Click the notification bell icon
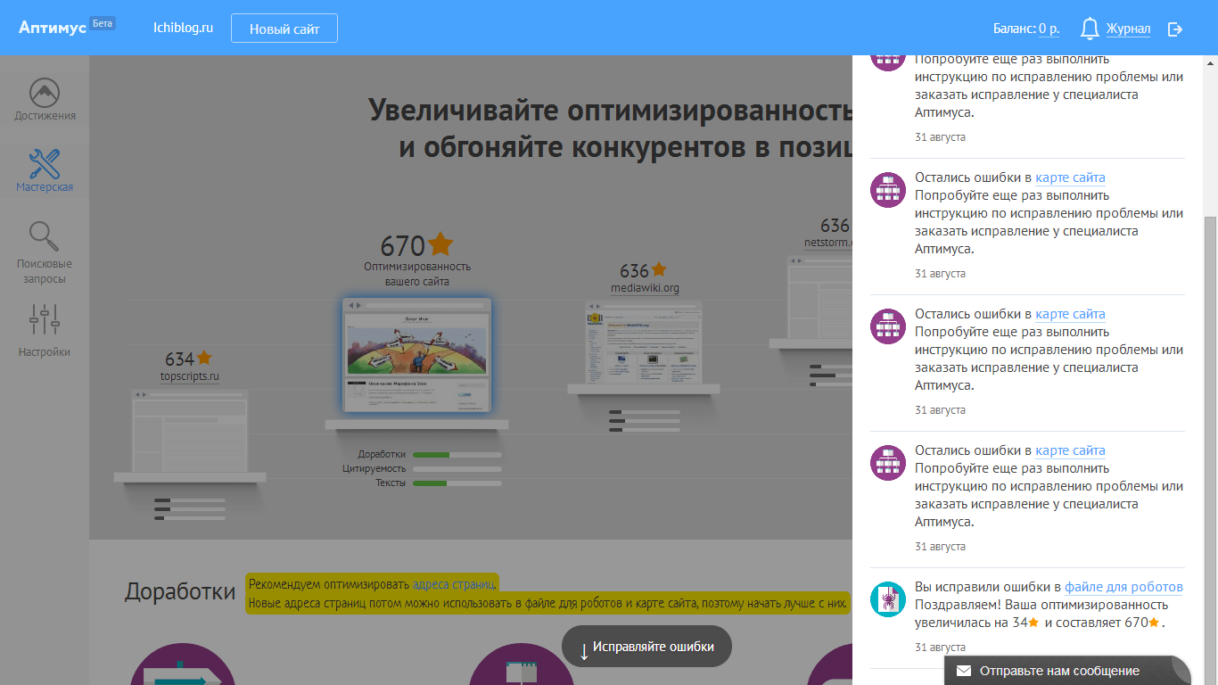Image resolution: width=1218 pixels, height=685 pixels. (x=1090, y=29)
